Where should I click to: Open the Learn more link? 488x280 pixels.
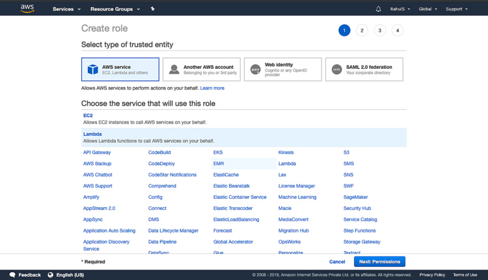point(212,88)
